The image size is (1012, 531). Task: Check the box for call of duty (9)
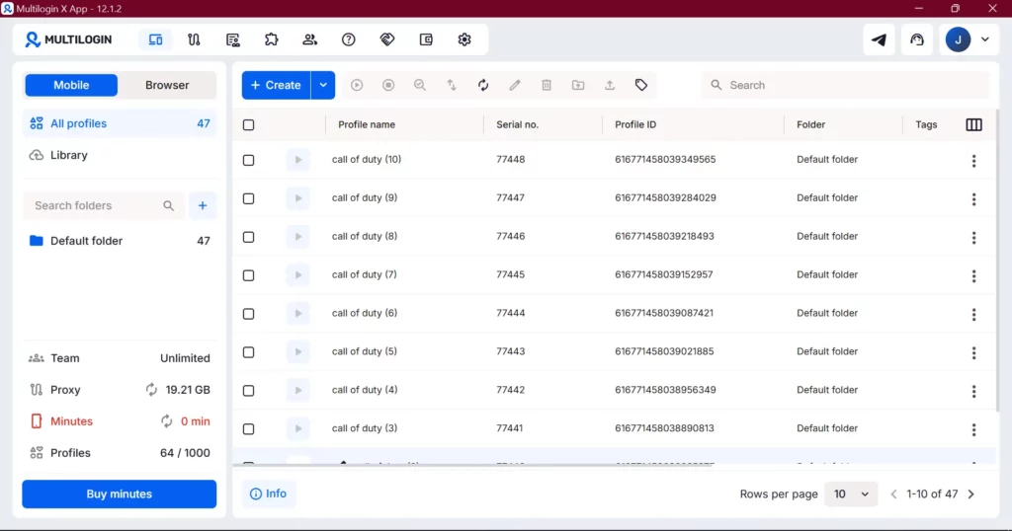point(248,198)
